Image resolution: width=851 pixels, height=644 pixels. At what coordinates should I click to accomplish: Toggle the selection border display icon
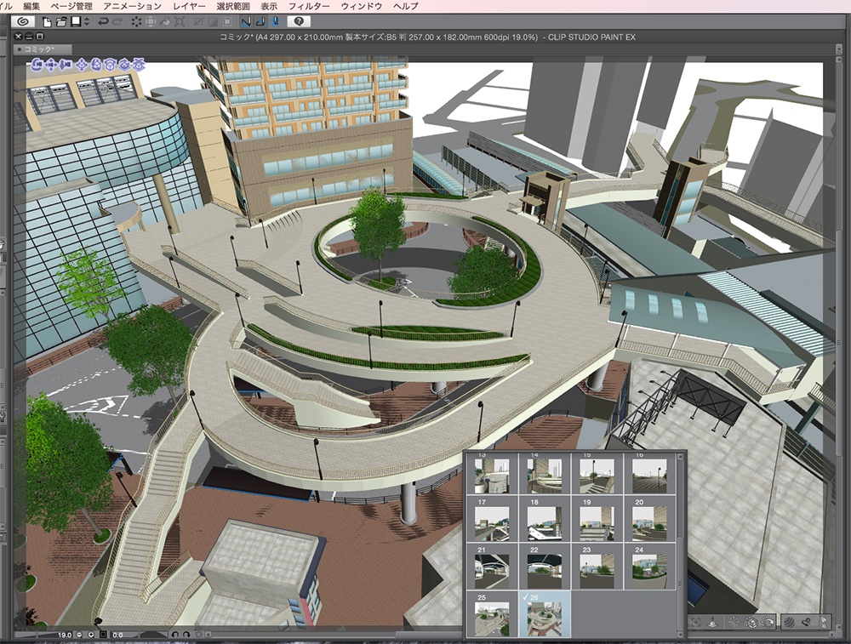[227, 22]
